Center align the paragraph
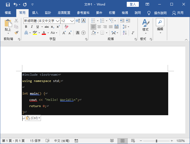 tap(99, 27)
